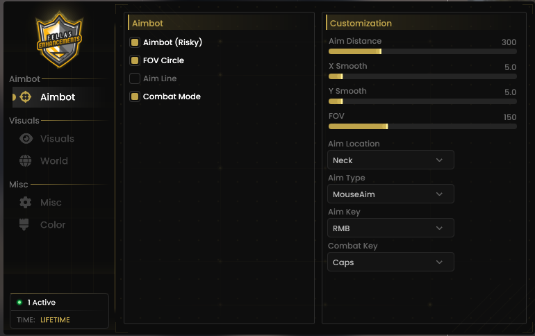Expand the Combat Key Caps dropdown
Screen dimensions: 535x336
coord(390,262)
